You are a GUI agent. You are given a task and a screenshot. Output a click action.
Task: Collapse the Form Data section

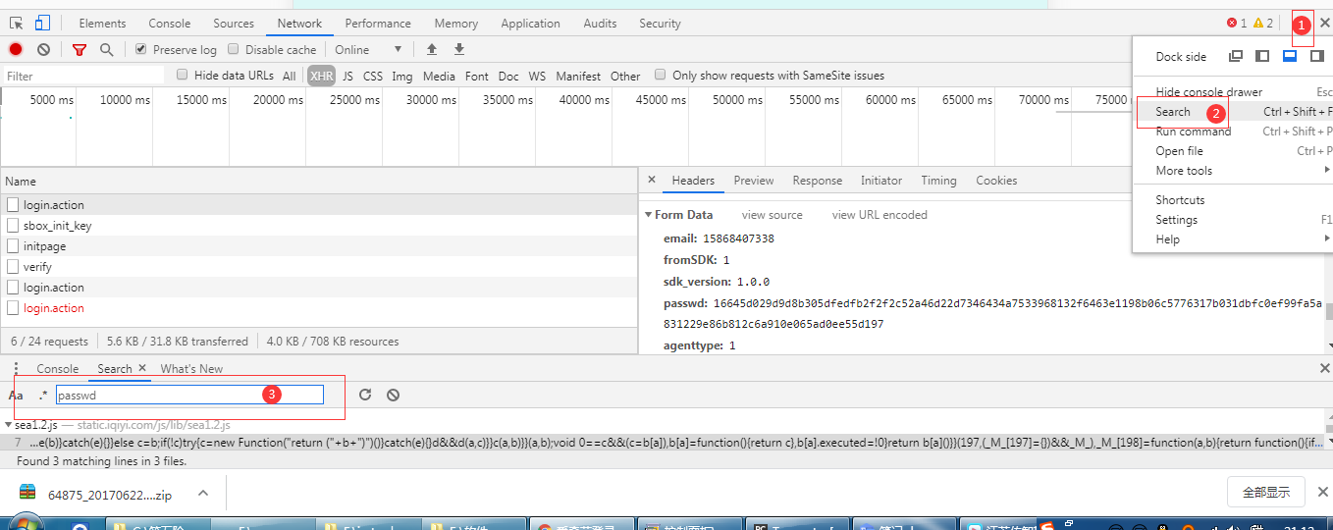(648, 215)
